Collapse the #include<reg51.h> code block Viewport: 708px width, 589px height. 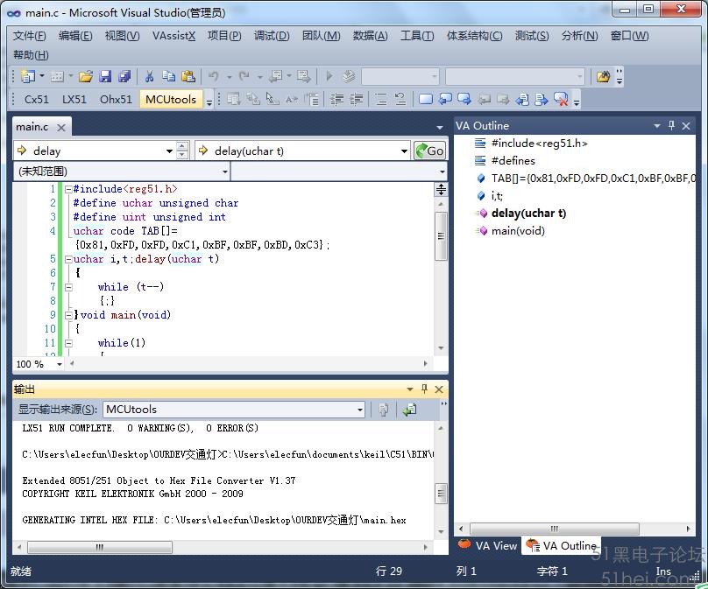[x=68, y=189]
